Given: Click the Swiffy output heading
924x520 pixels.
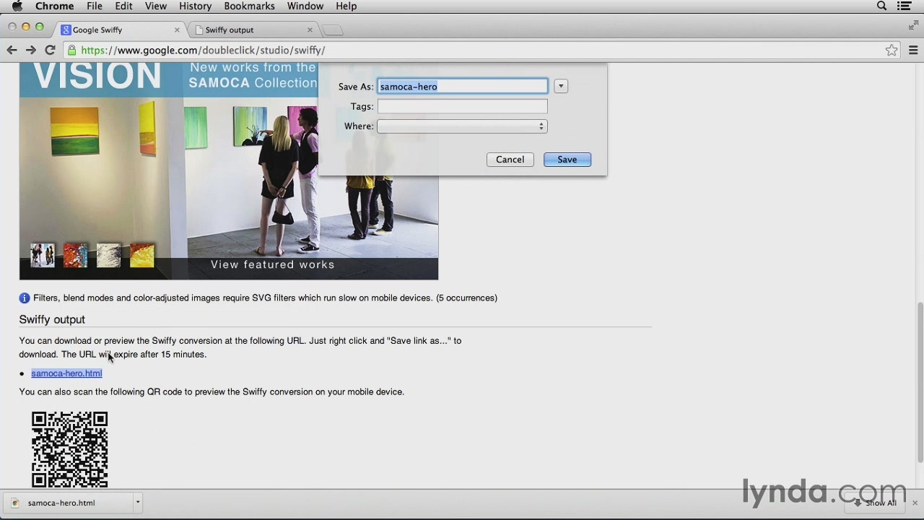Looking at the screenshot, I should point(52,319).
